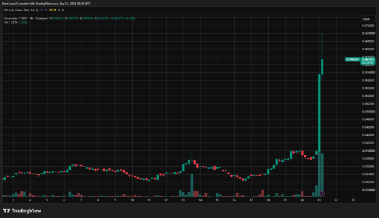Click the 0.032000 price axis label
Viewport: 379px width, 218px height.
[x=368, y=182]
